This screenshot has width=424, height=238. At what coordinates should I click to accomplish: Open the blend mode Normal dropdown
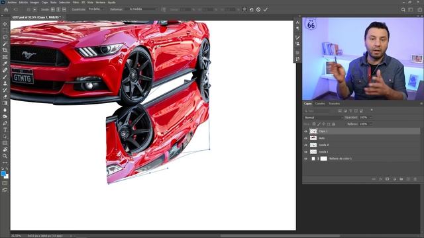click(x=323, y=118)
